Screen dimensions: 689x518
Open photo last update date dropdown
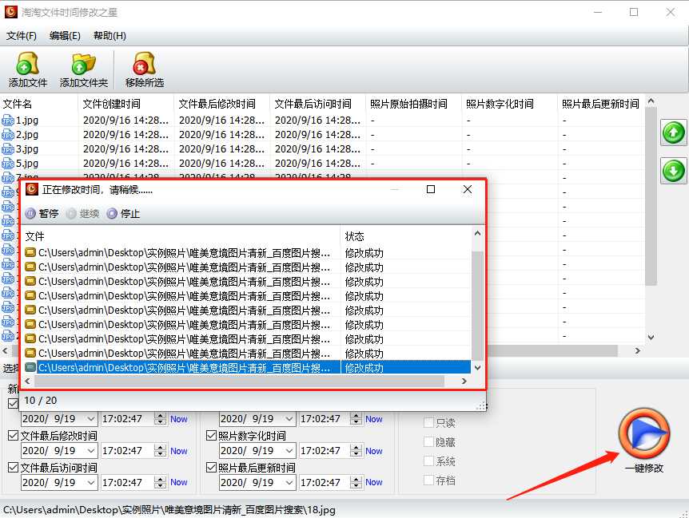point(289,482)
